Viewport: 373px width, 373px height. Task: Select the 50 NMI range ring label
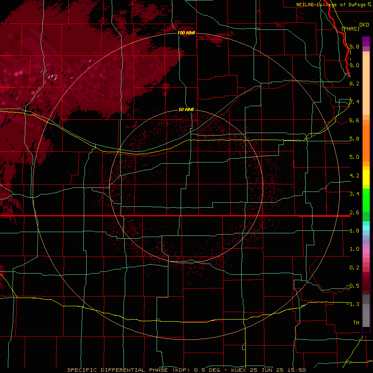click(186, 109)
